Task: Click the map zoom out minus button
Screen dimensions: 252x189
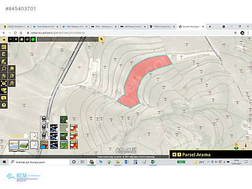Action: (10, 39)
